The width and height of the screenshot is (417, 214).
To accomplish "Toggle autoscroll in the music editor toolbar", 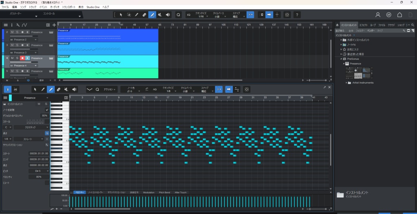I will (x=229, y=89).
